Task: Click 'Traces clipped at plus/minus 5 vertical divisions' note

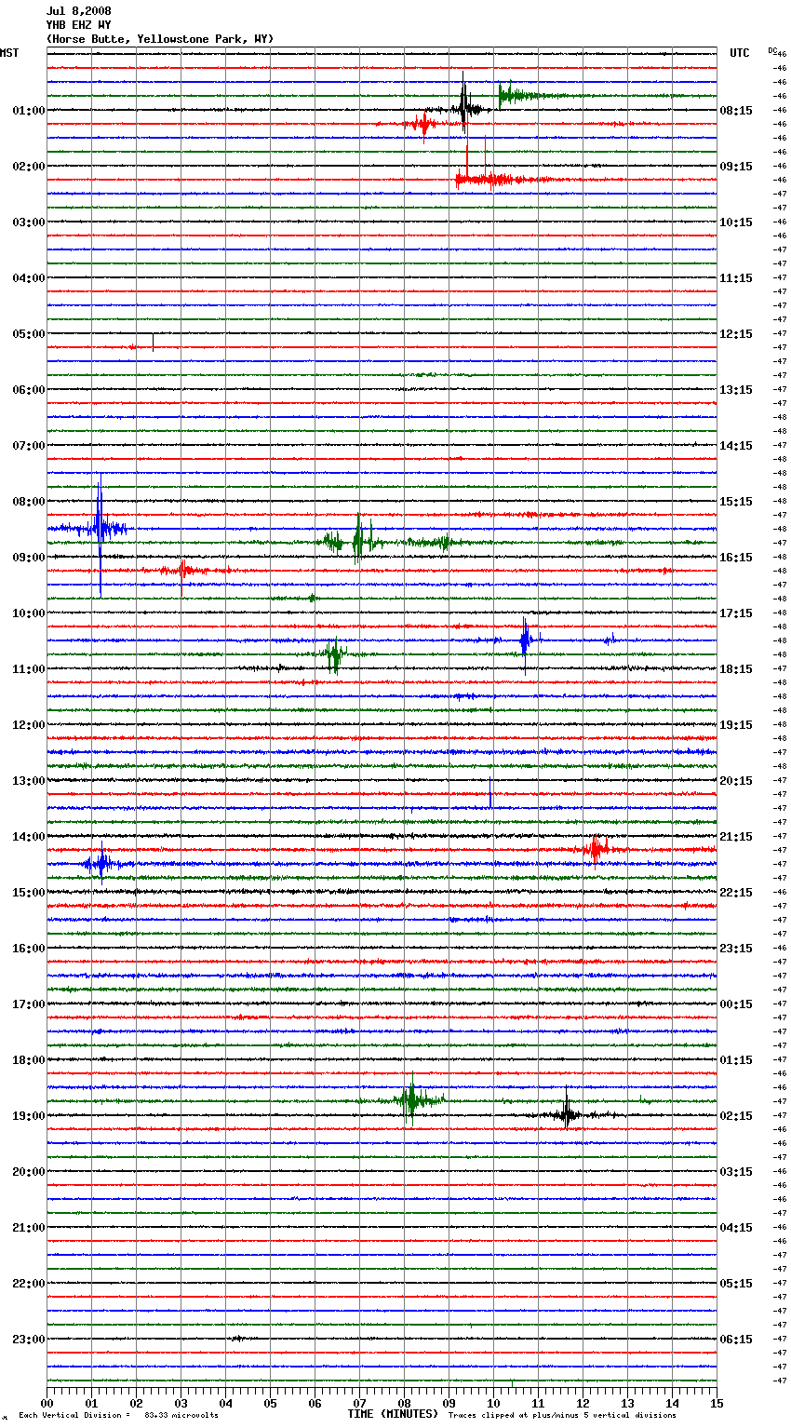Action: [x=562, y=1415]
